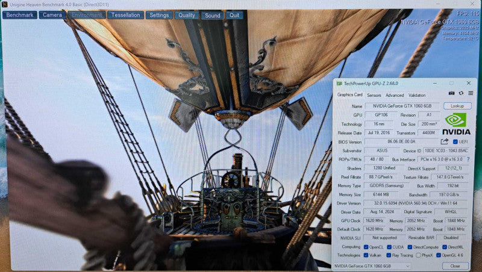
Task: Click the Shaders value 1280 Unified
Action: [x=384, y=168]
